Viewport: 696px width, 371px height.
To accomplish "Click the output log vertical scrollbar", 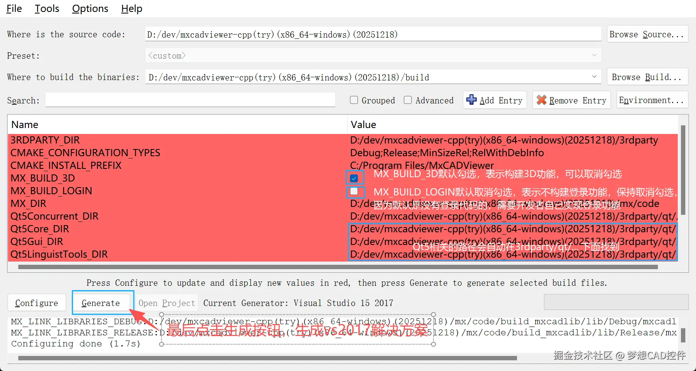I will tap(683, 335).
